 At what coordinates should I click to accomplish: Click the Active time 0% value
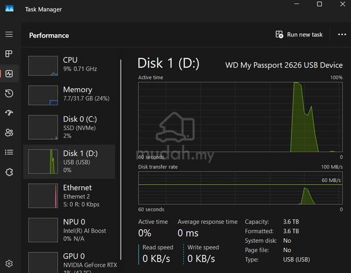144,233
